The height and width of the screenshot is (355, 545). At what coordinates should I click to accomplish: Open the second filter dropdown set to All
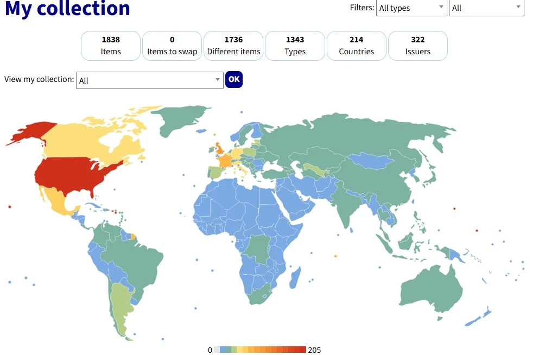click(x=486, y=8)
